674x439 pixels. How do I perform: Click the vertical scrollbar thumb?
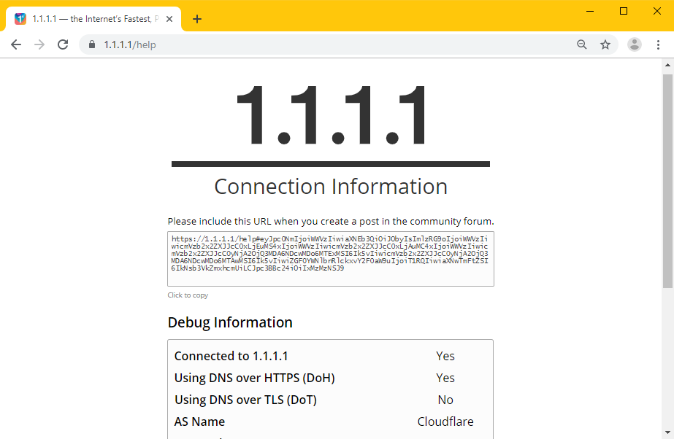[x=667, y=181]
